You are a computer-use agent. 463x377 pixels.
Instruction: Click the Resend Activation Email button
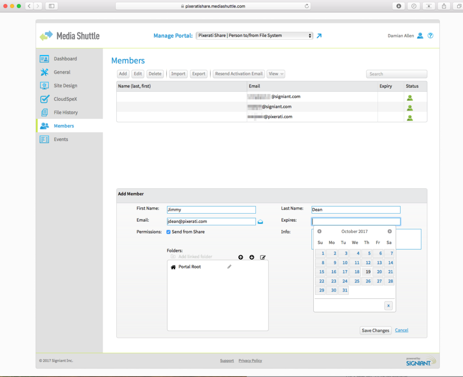click(239, 74)
